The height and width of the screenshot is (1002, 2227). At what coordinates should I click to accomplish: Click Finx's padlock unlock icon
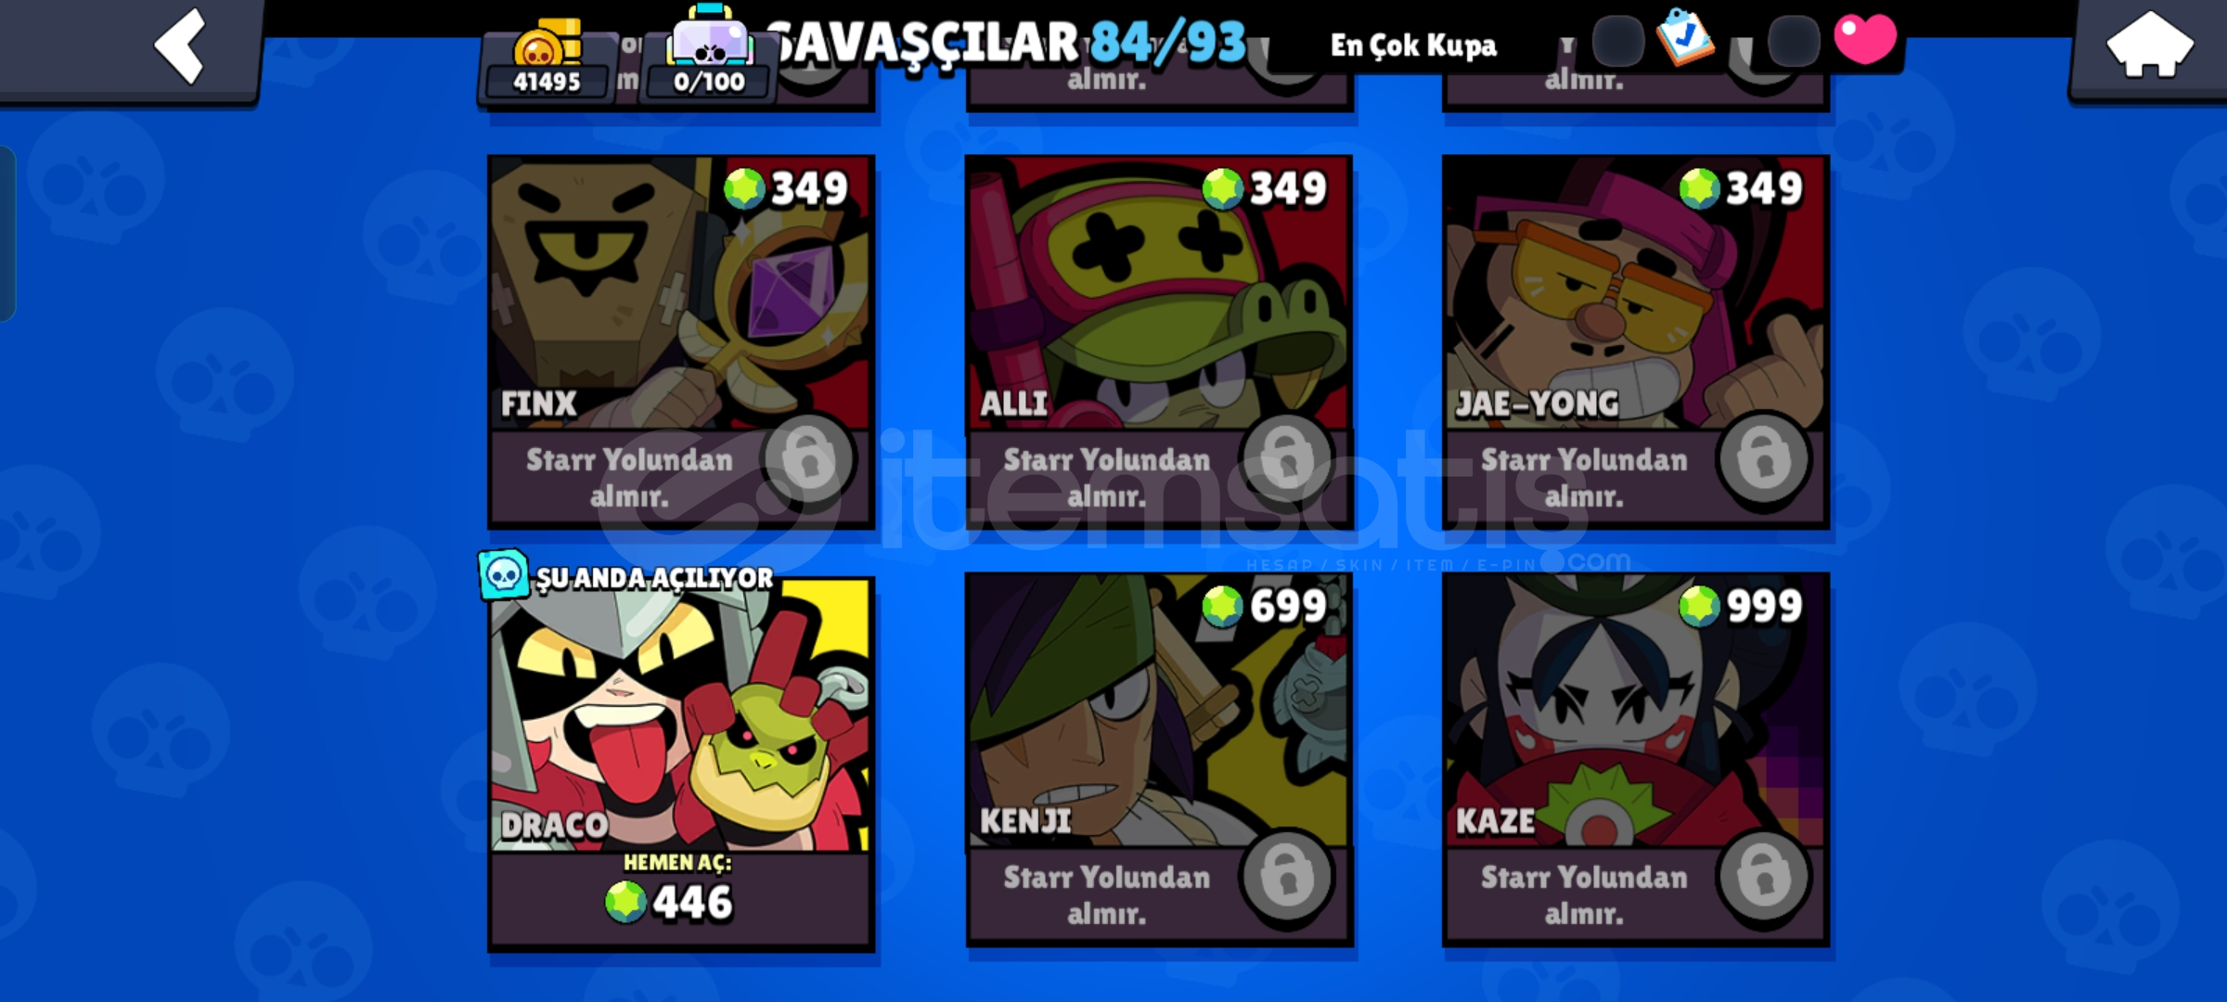click(807, 458)
